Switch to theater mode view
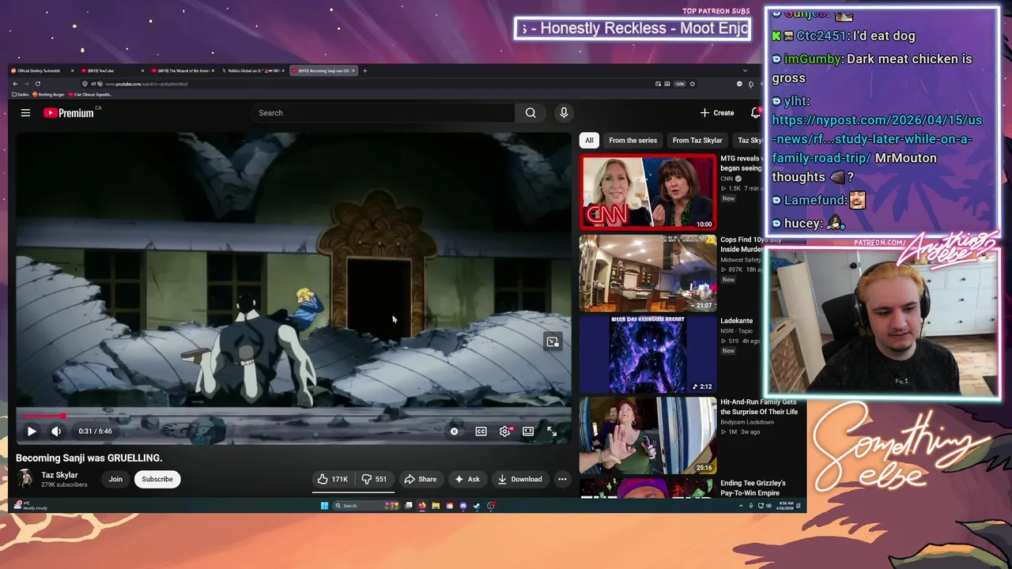1012x569 pixels. pyautogui.click(x=528, y=431)
